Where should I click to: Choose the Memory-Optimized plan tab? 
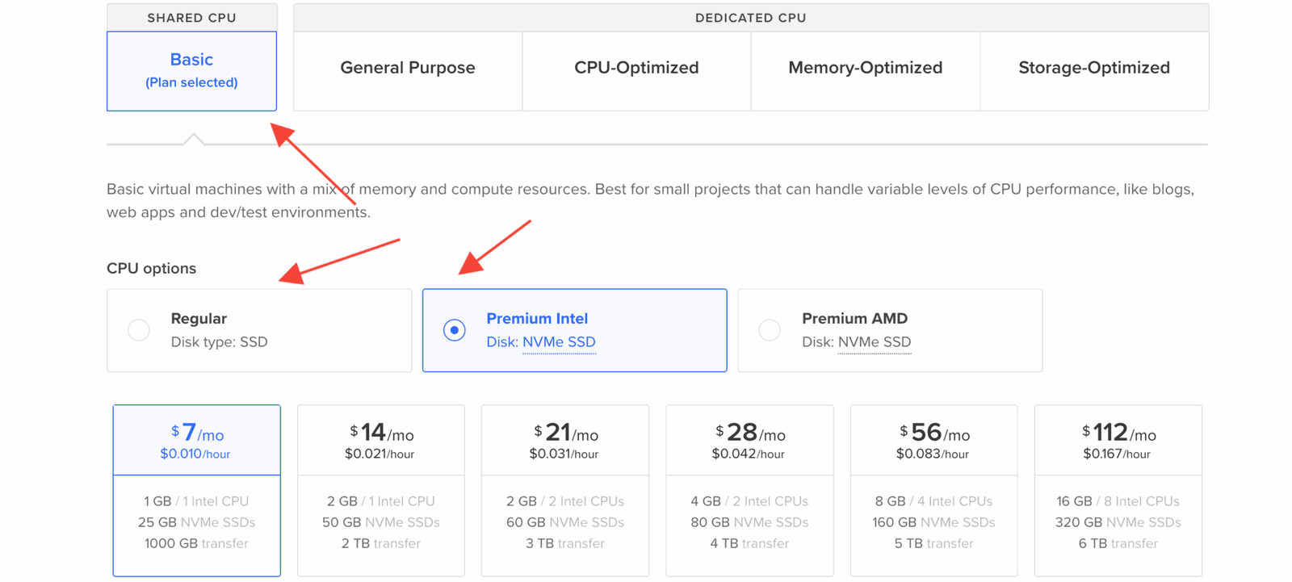coord(865,69)
